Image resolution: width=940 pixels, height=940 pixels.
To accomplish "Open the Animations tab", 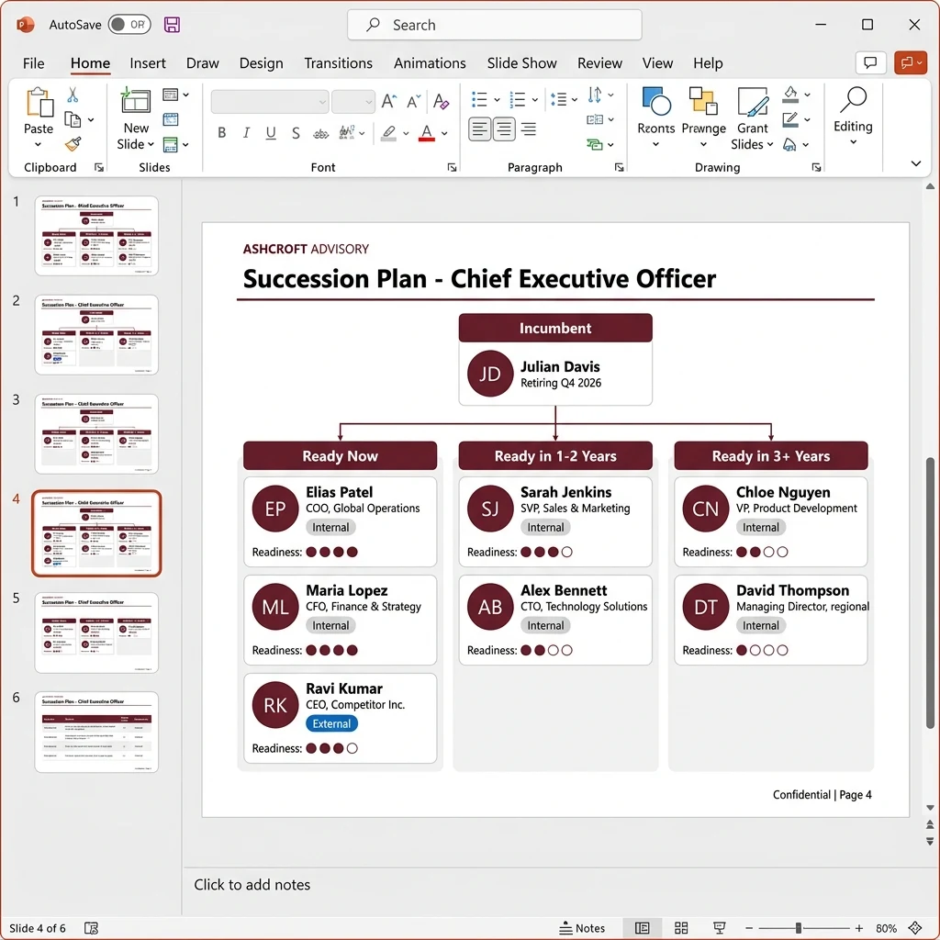I will 430,63.
